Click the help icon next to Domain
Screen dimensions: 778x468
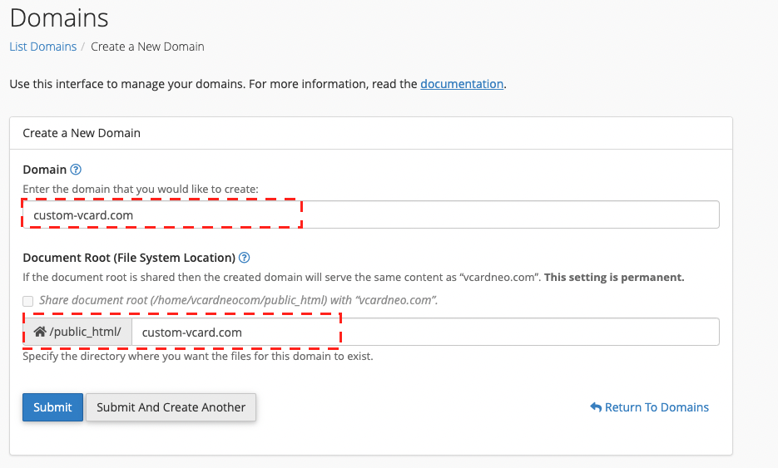coord(76,170)
